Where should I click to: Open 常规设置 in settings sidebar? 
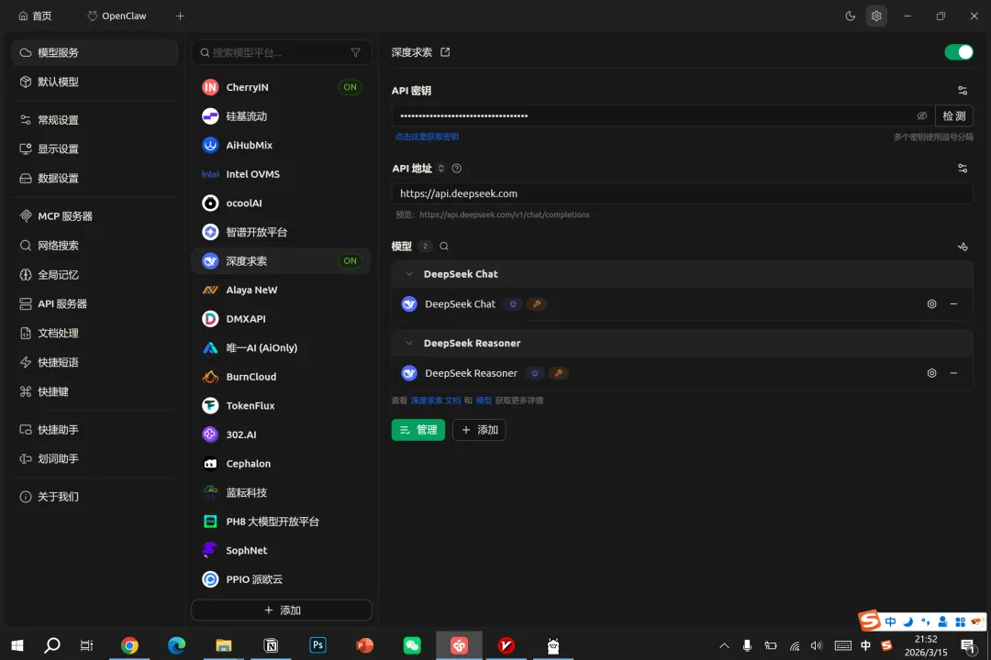coord(95,120)
